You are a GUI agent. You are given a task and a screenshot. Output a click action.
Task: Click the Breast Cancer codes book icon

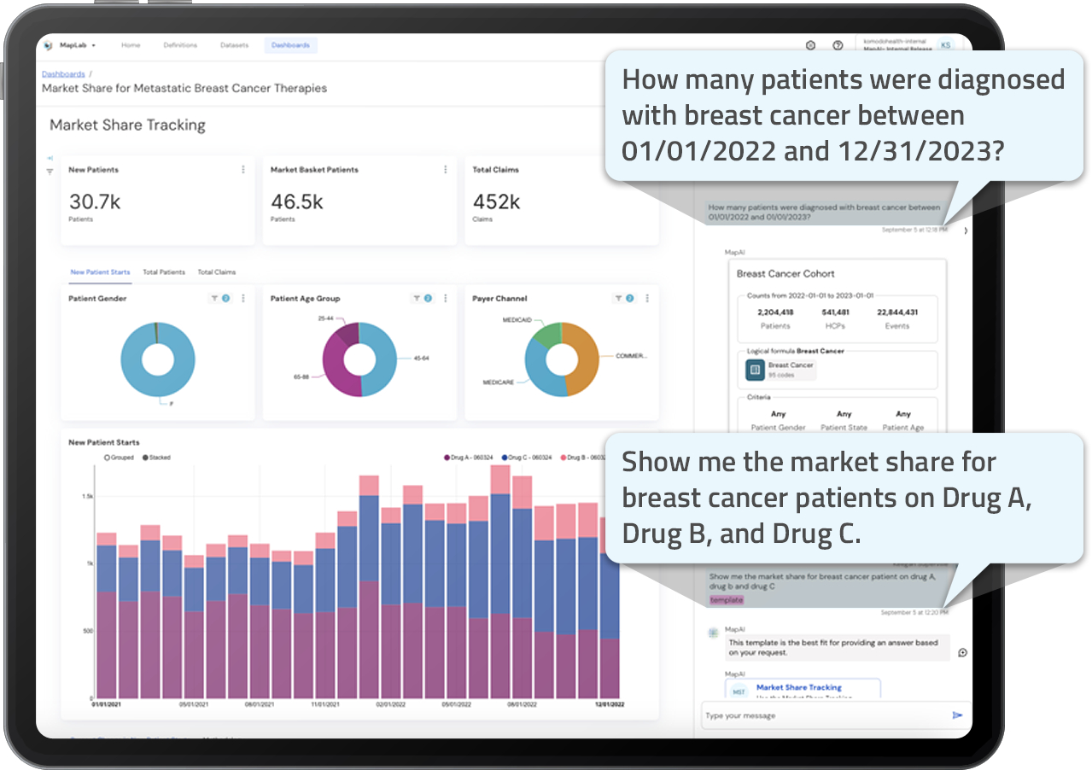click(755, 370)
